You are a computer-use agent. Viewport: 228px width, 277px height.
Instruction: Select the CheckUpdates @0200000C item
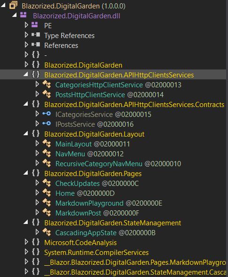pyautogui.click(x=97, y=184)
